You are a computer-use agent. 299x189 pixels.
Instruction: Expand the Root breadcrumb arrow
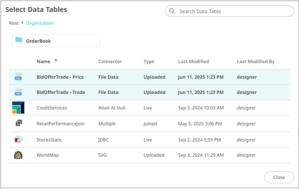22,23
